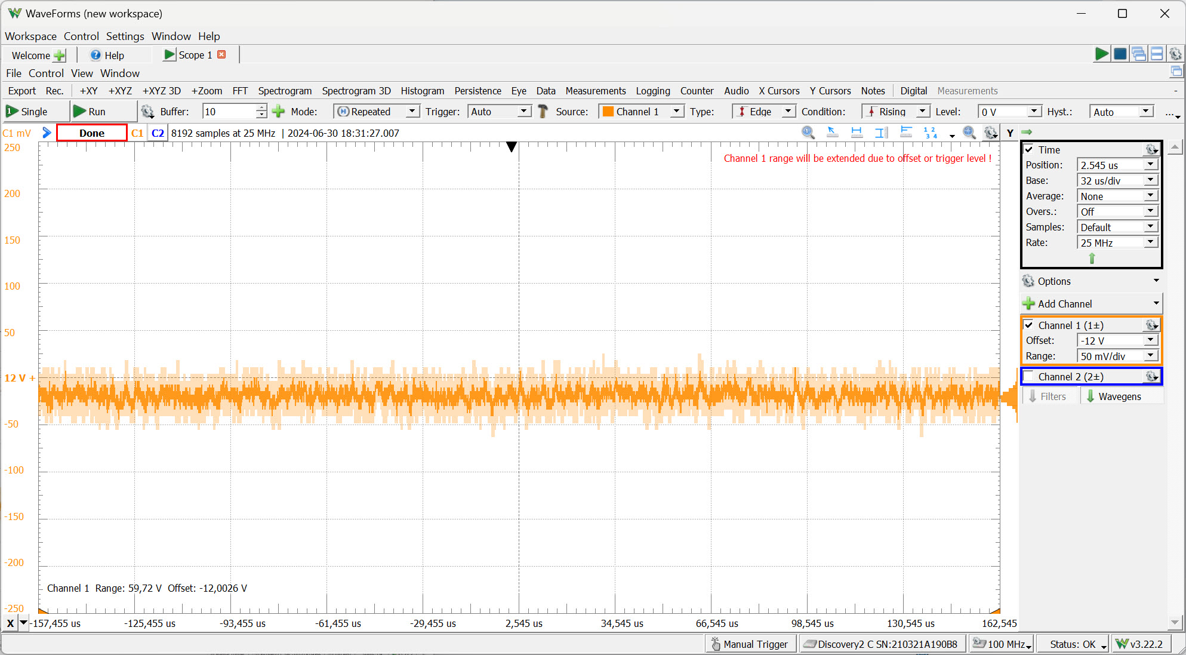Disable the Channel 1 (1±) checkbox

tap(1029, 325)
